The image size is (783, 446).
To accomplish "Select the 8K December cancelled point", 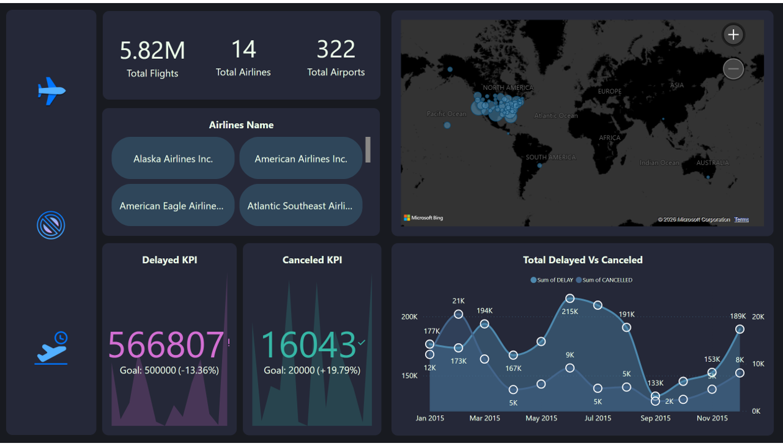I will point(740,373).
